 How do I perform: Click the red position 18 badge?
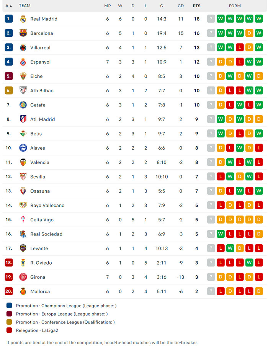9,263
